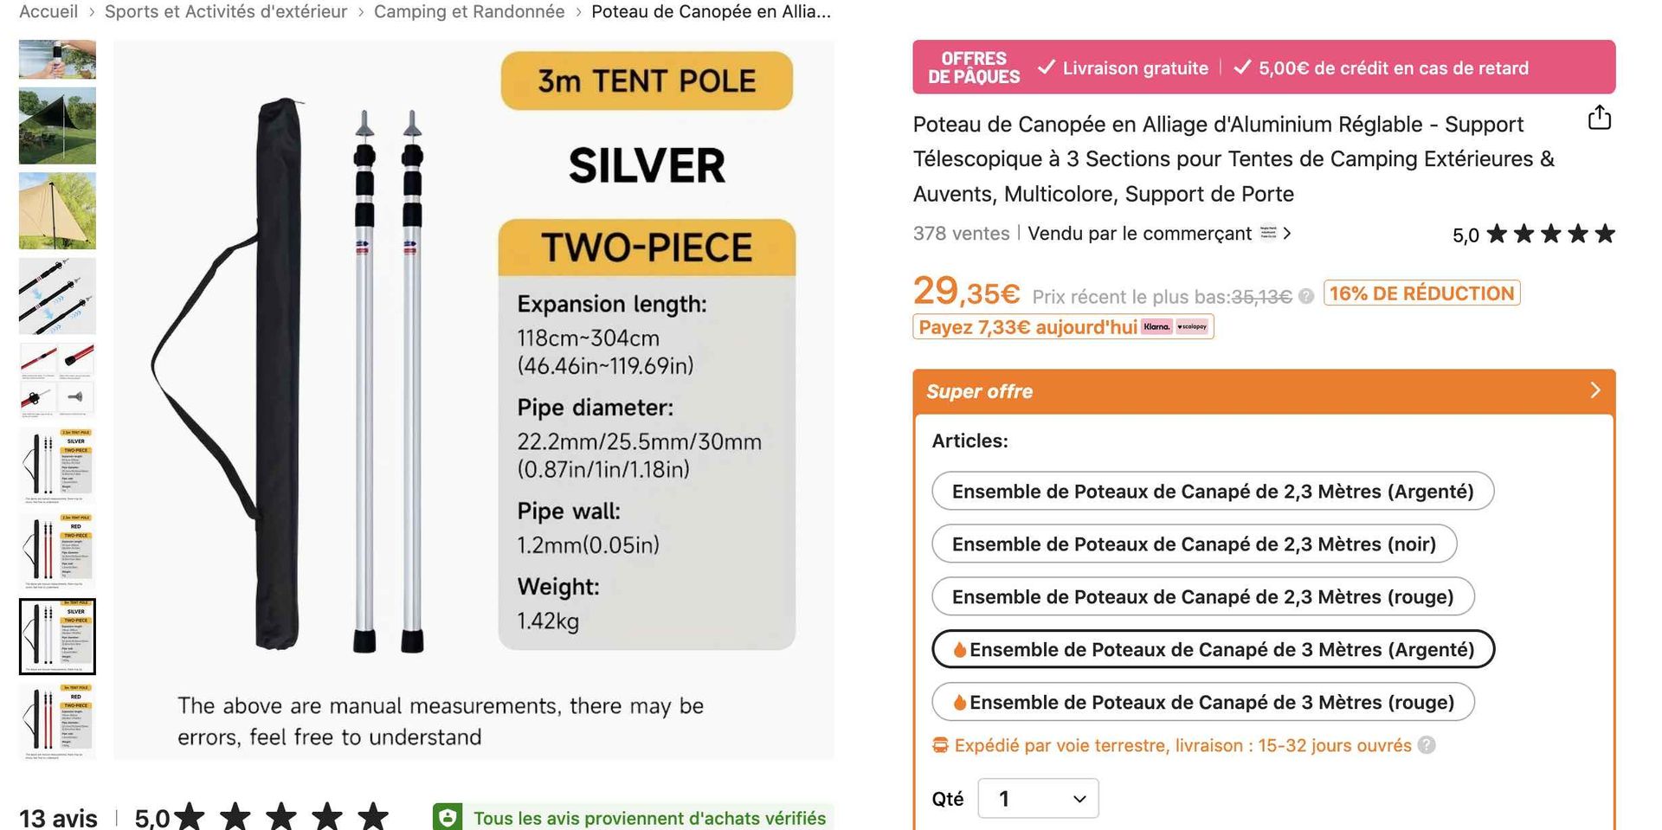Expand the Super offre banner arrow

(x=1595, y=390)
